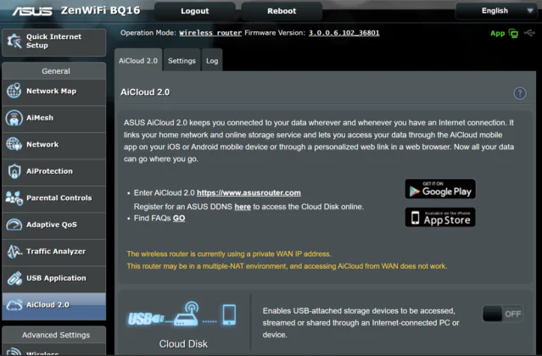
Task: Click the ASUS logo
Action: tap(32, 11)
